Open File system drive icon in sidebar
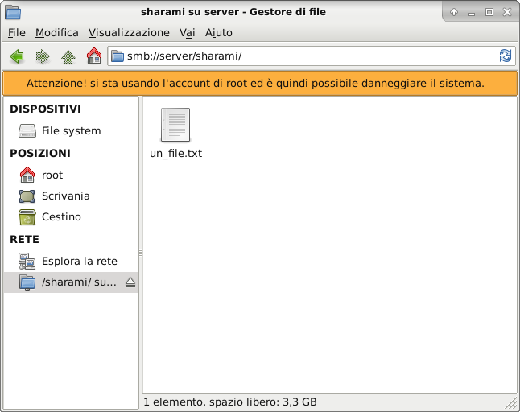Viewport: 520px width, 412px height. [x=27, y=131]
